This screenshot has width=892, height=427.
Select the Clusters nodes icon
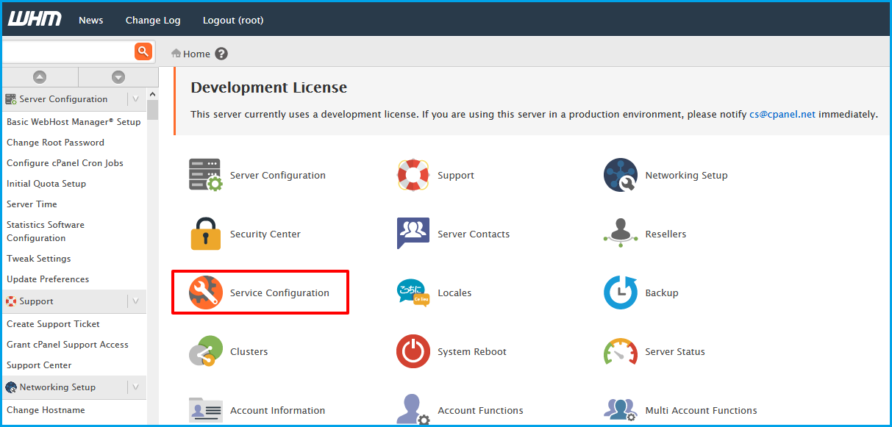(204, 351)
